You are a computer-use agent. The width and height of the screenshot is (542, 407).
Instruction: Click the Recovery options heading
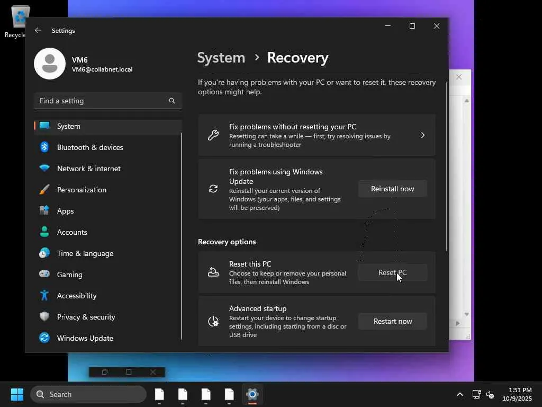coord(227,242)
